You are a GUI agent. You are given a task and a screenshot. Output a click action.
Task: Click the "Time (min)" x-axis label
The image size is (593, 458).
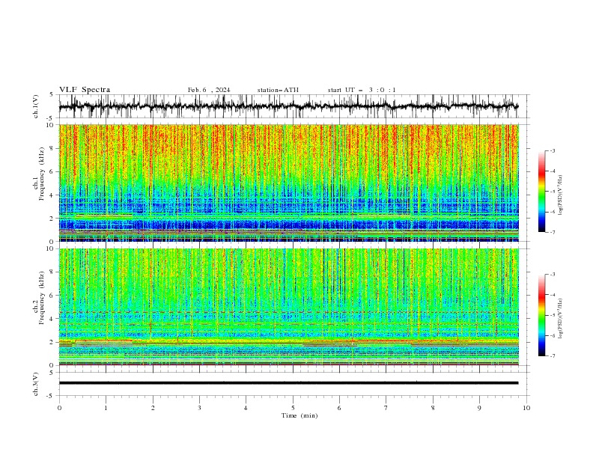299,415
